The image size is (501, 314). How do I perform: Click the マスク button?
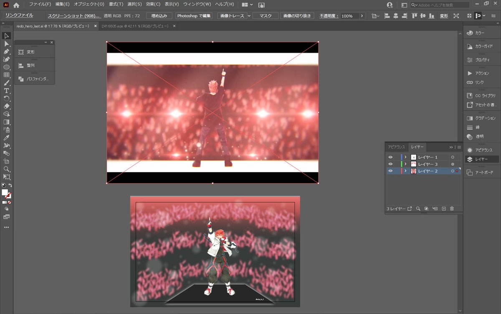pyautogui.click(x=266, y=16)
